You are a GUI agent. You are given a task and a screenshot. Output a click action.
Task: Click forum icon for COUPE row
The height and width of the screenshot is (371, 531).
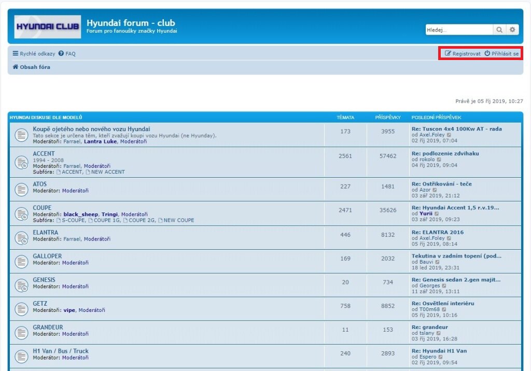click(21, 214)
